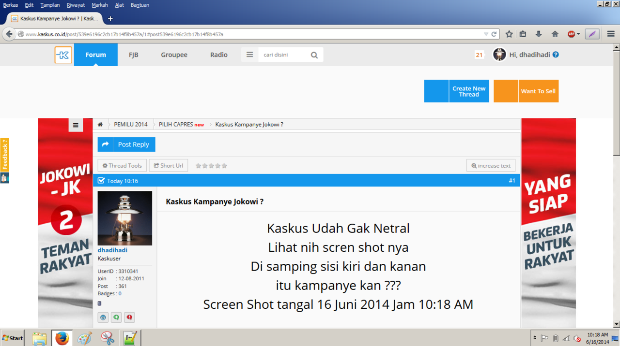Image resolution: width=620 pixels, height=346 pixels.
Task: Reload the page with the refresh icon
Action: (x=494, y=34)
